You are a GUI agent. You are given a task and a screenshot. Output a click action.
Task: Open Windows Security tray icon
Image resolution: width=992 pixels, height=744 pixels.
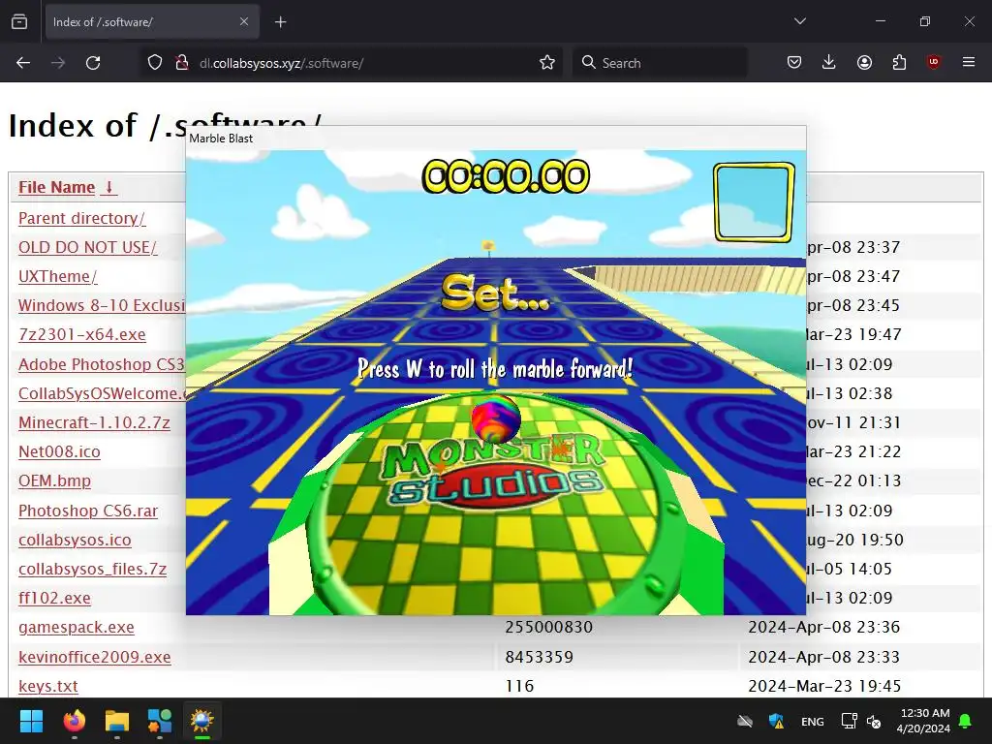coord(776,721)
